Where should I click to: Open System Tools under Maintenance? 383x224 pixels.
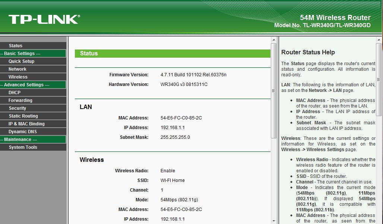coord(23,147)
